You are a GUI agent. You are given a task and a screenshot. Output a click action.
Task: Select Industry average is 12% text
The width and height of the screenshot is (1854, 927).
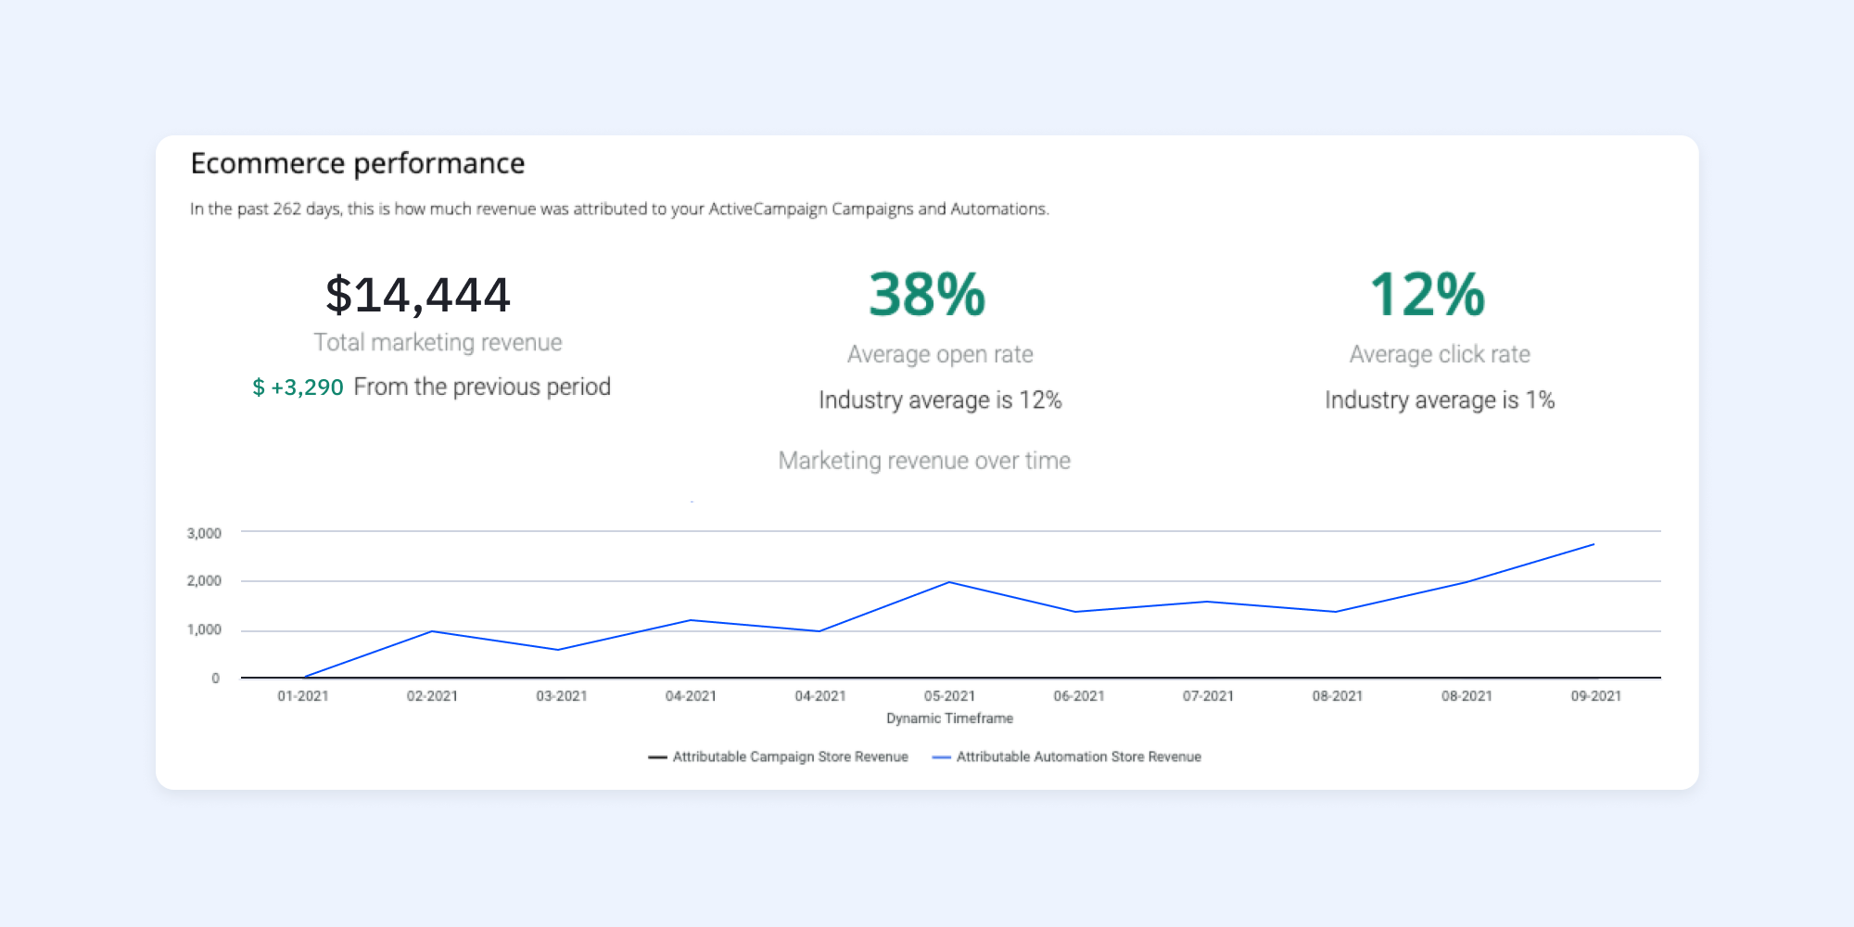click(x=940, y=400)
